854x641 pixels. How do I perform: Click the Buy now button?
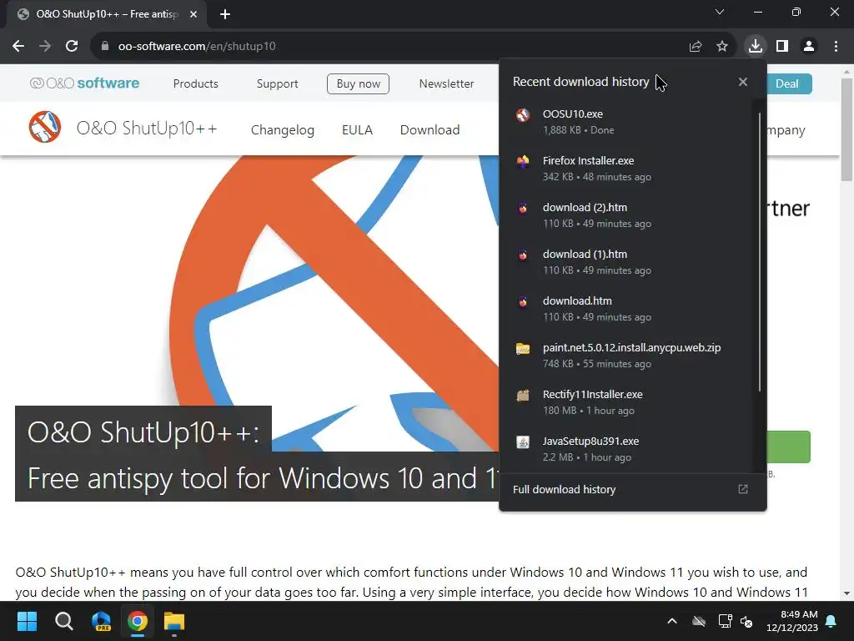pos(358,83)
